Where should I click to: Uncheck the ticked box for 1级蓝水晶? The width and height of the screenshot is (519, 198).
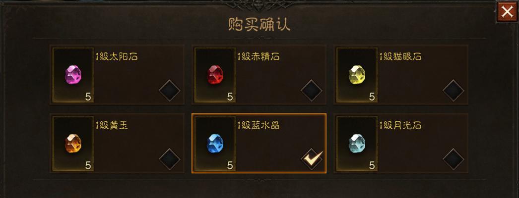[312, 159]
